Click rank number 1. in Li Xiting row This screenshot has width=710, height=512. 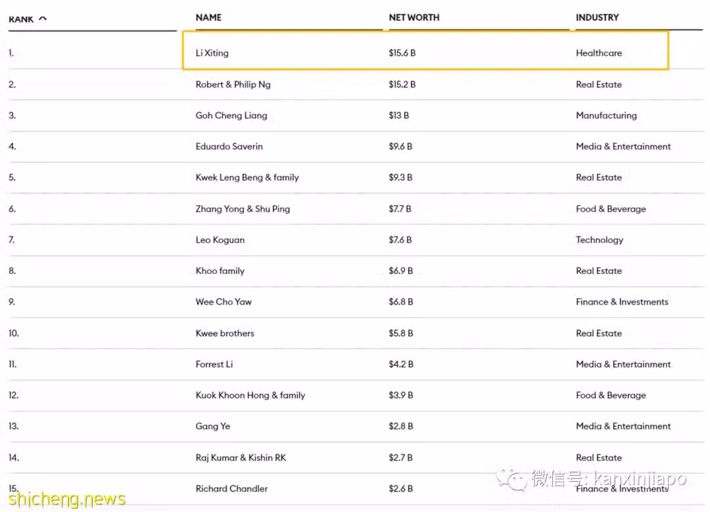(x=11, y=53)
